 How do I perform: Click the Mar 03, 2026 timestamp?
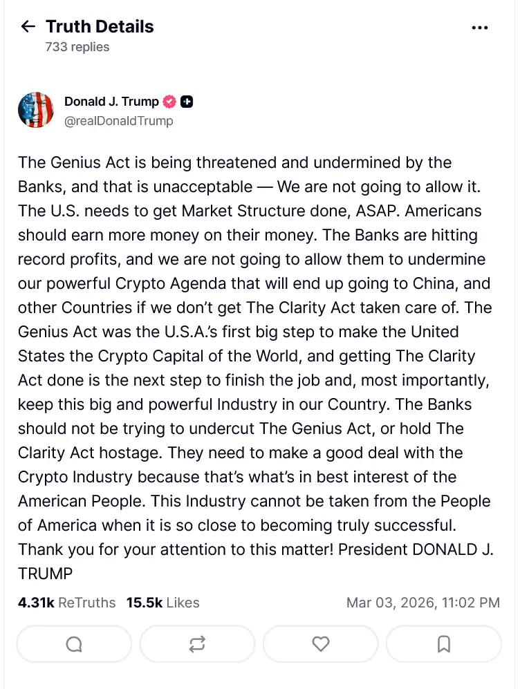coord(423,603)
